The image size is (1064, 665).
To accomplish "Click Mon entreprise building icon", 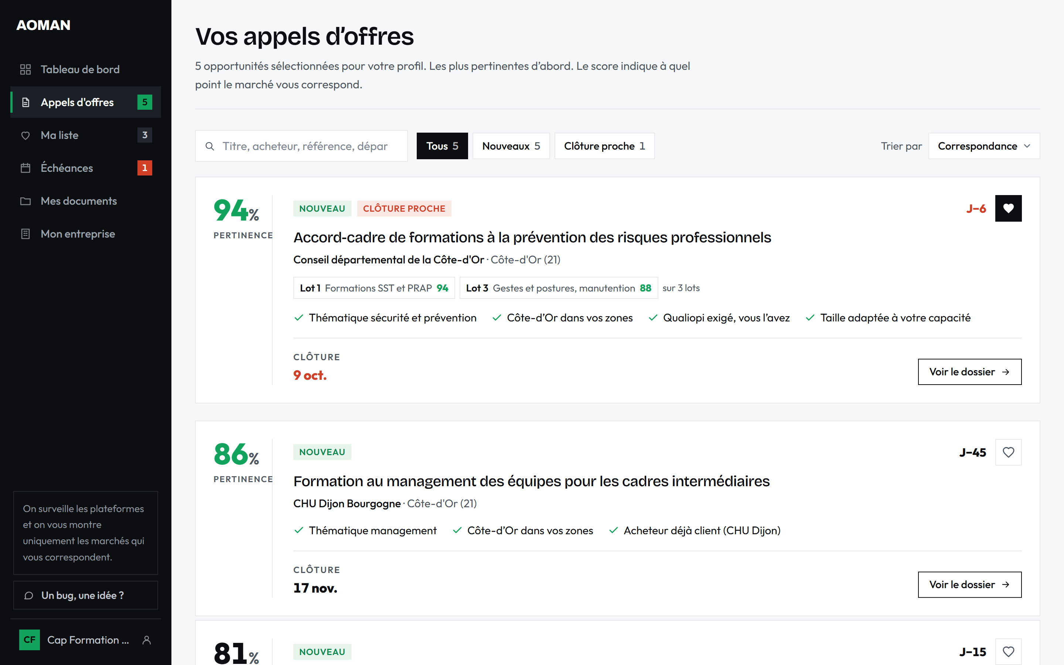I will [x=25, y=234].
